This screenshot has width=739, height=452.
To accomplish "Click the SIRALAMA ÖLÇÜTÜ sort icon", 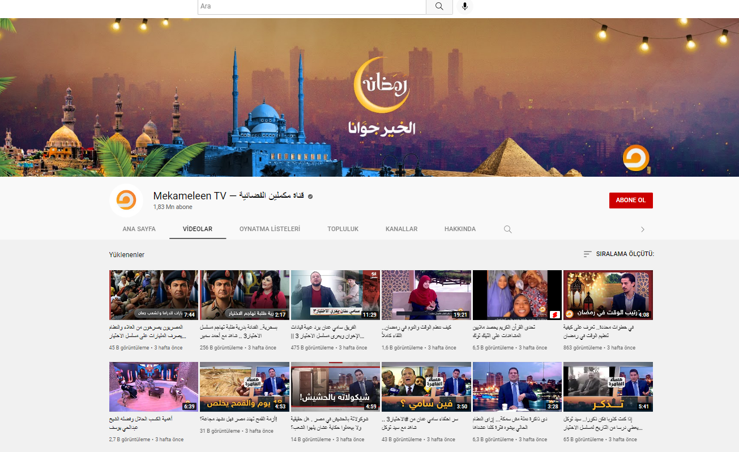I will click(x=588, y=254).
